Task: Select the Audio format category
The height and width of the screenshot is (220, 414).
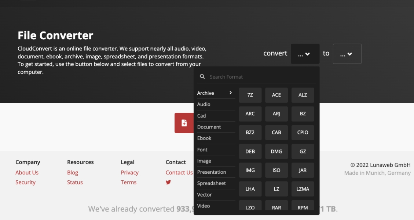Action: click(x=216, y=104)
